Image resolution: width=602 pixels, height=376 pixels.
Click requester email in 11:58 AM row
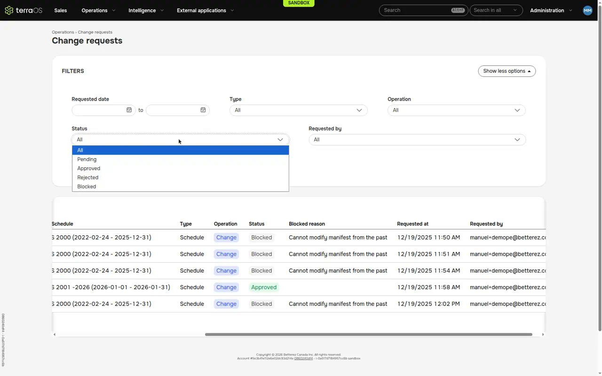coord(508,287)
